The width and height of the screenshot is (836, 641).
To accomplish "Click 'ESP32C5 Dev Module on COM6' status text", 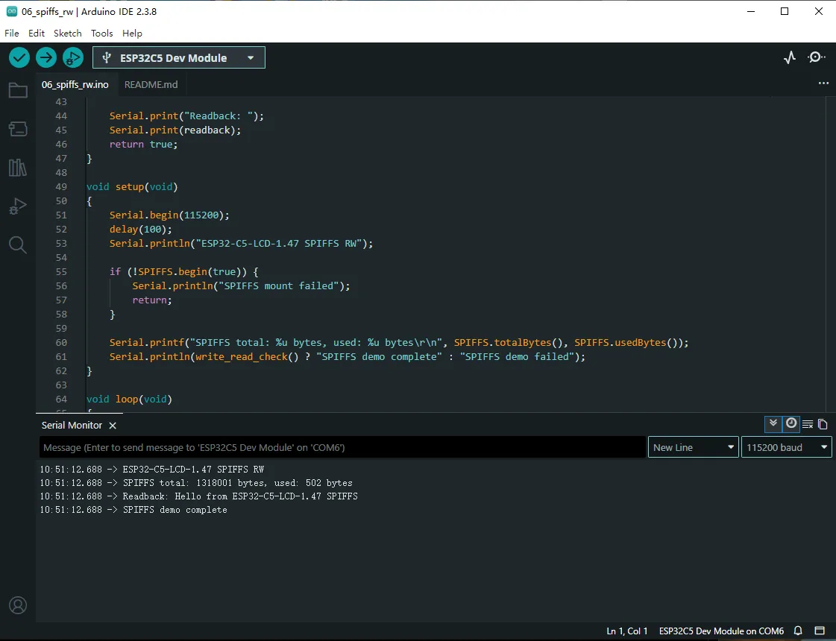I will pyautogui.click(x=721, y=631).
